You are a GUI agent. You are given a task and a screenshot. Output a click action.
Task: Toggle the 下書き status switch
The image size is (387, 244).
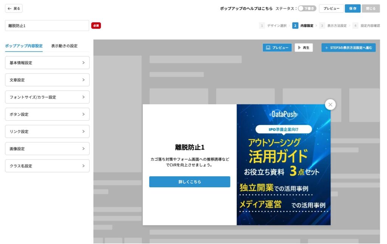tap(307, 8)
